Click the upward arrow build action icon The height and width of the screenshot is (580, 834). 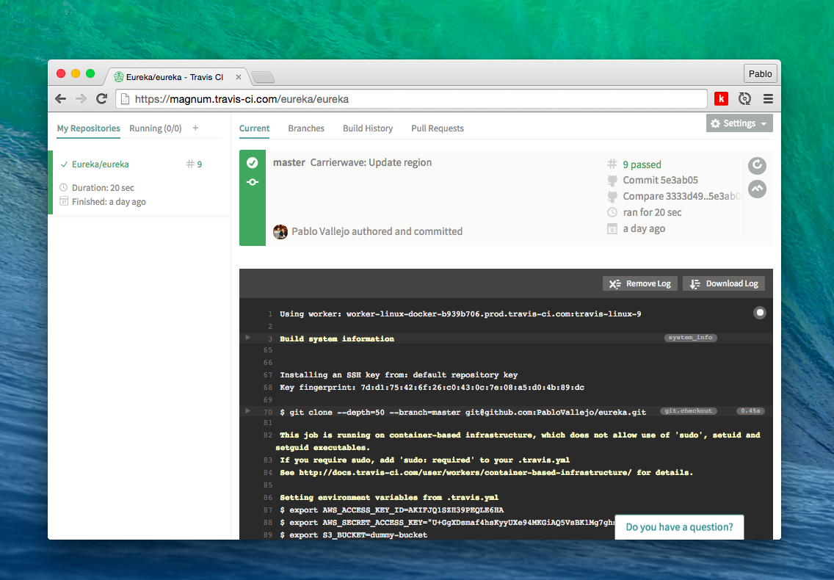click(757, 189)
